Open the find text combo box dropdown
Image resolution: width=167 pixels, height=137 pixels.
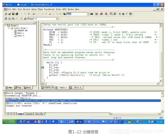[x=88, y=14]
